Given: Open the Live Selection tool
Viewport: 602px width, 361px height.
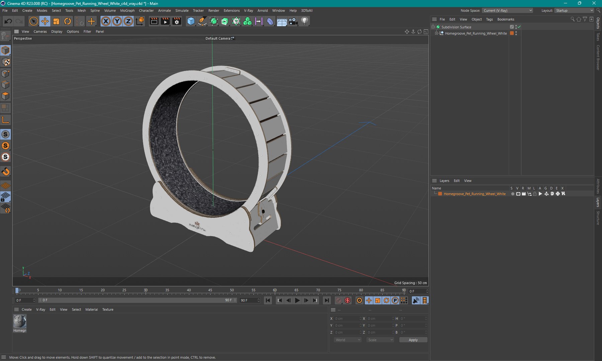Looking at the screenshot, I should [33, 21].
